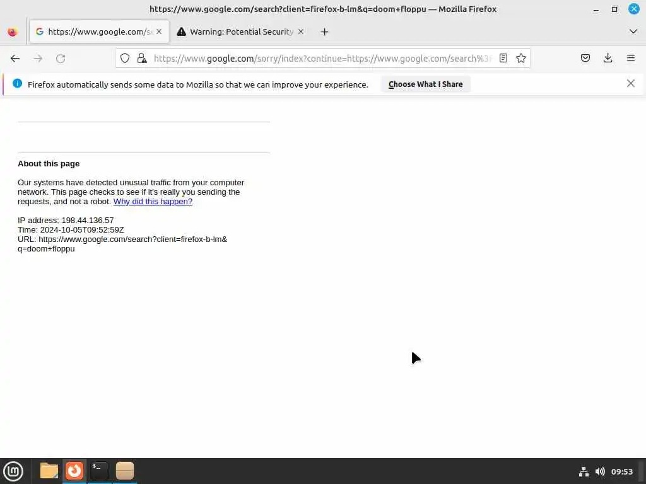Click the Firefox taskbar icon
The image size is (646, 484).
(x=74, y=471)
